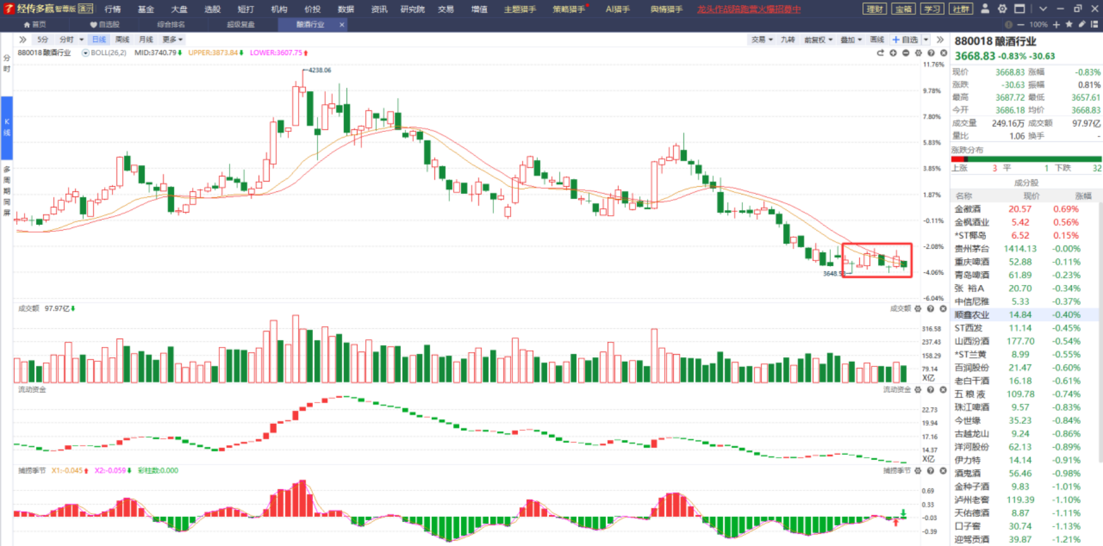Screen dimensions: 1103x546
Task: Open the user account icon in title bar
Action: 985,9
